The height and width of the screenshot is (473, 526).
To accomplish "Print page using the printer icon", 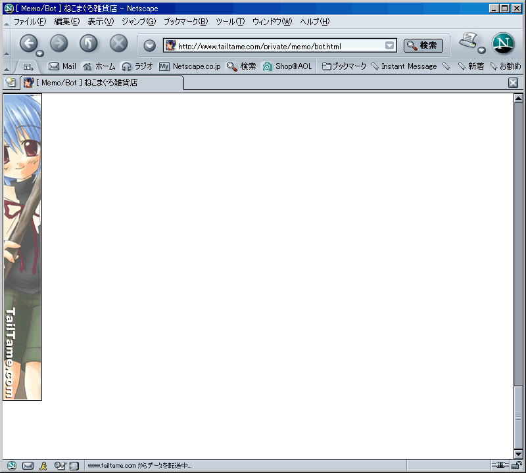I will coord(468,41).
